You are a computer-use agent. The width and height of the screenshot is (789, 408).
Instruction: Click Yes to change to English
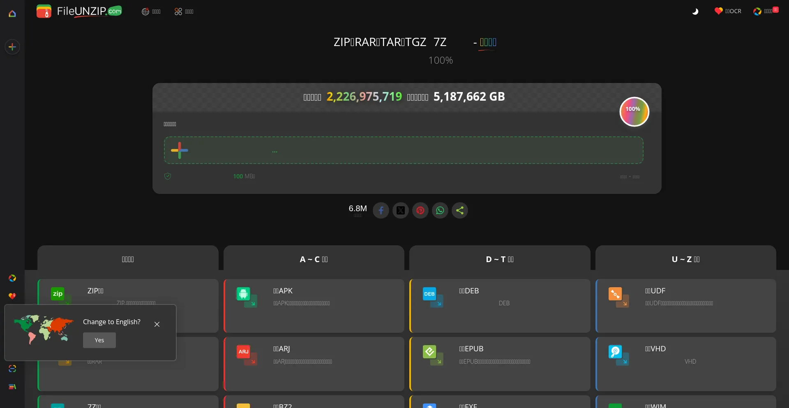click(x=99, y=340)
